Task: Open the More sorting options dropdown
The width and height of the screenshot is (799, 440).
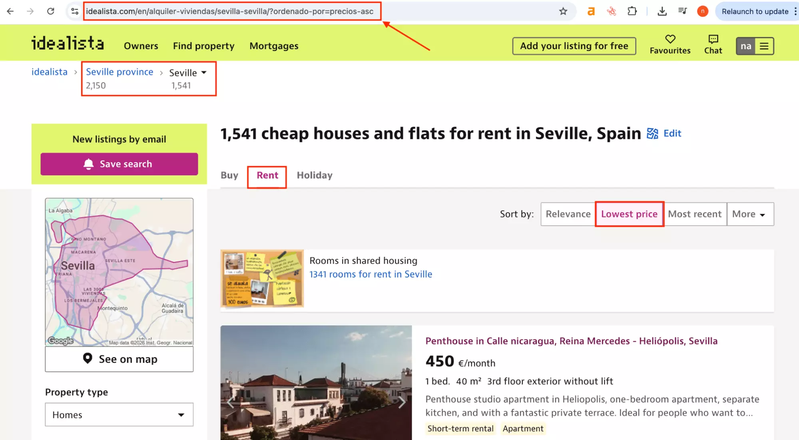Action: click(x=749, y=214)
